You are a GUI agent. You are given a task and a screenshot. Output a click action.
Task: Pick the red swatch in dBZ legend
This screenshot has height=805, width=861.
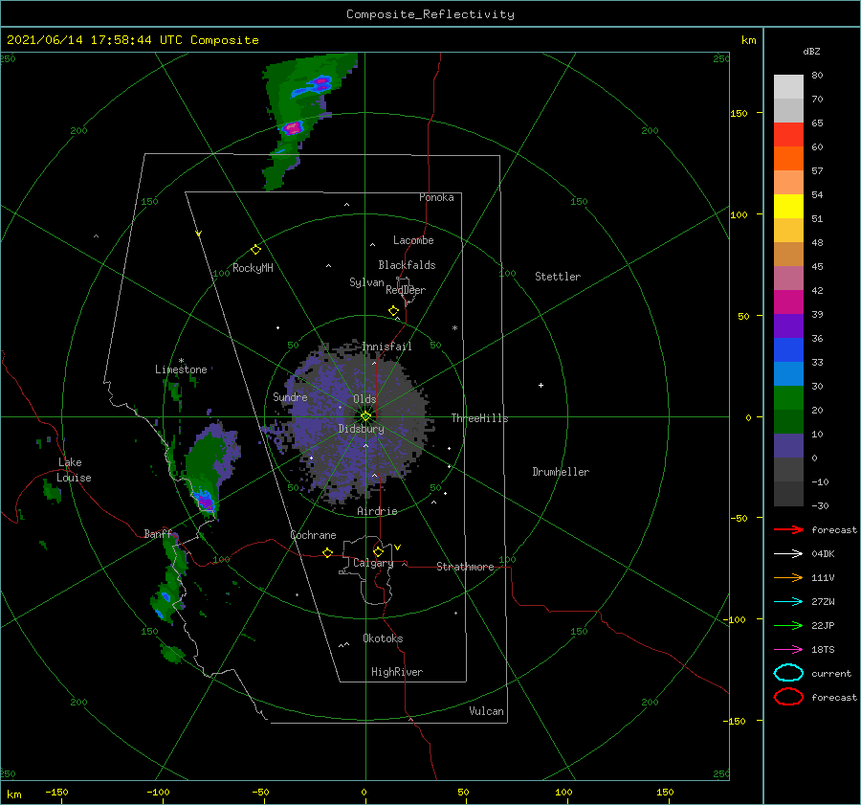coord(788,135)
